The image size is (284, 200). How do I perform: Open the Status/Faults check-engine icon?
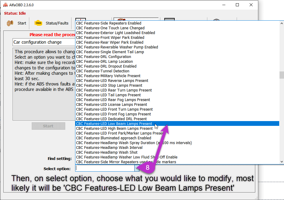(x=38, y=23)
